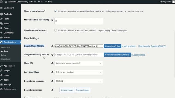Click the home icon beside the site name

coord(6,2)
